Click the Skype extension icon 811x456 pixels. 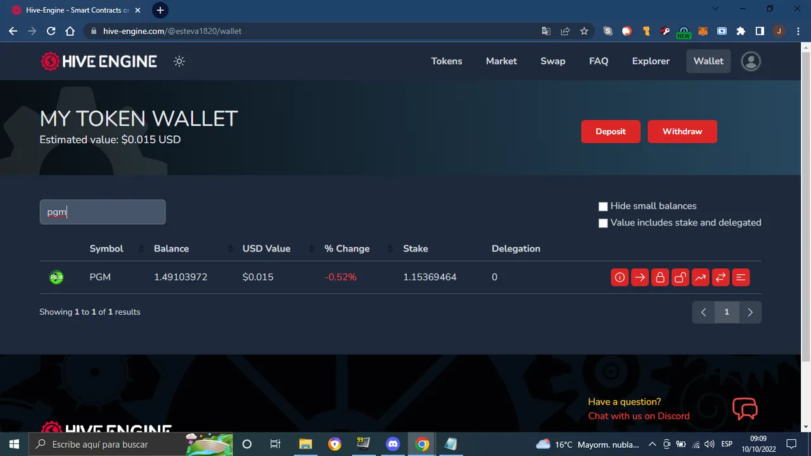click(608, 31)
